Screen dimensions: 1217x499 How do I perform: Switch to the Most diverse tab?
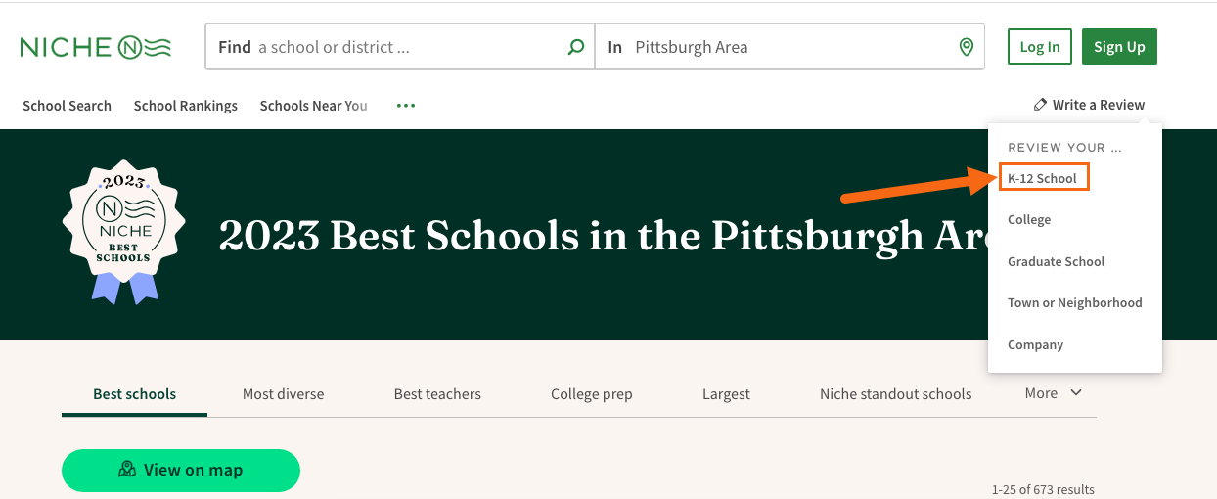pyautogui.click(x=283, y=394)
